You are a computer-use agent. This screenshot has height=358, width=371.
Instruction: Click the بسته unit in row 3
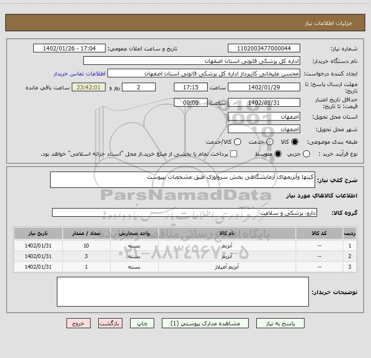pos(134,267)
